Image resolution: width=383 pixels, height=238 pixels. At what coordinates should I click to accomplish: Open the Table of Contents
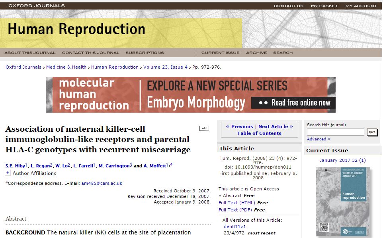pos(259,133)
